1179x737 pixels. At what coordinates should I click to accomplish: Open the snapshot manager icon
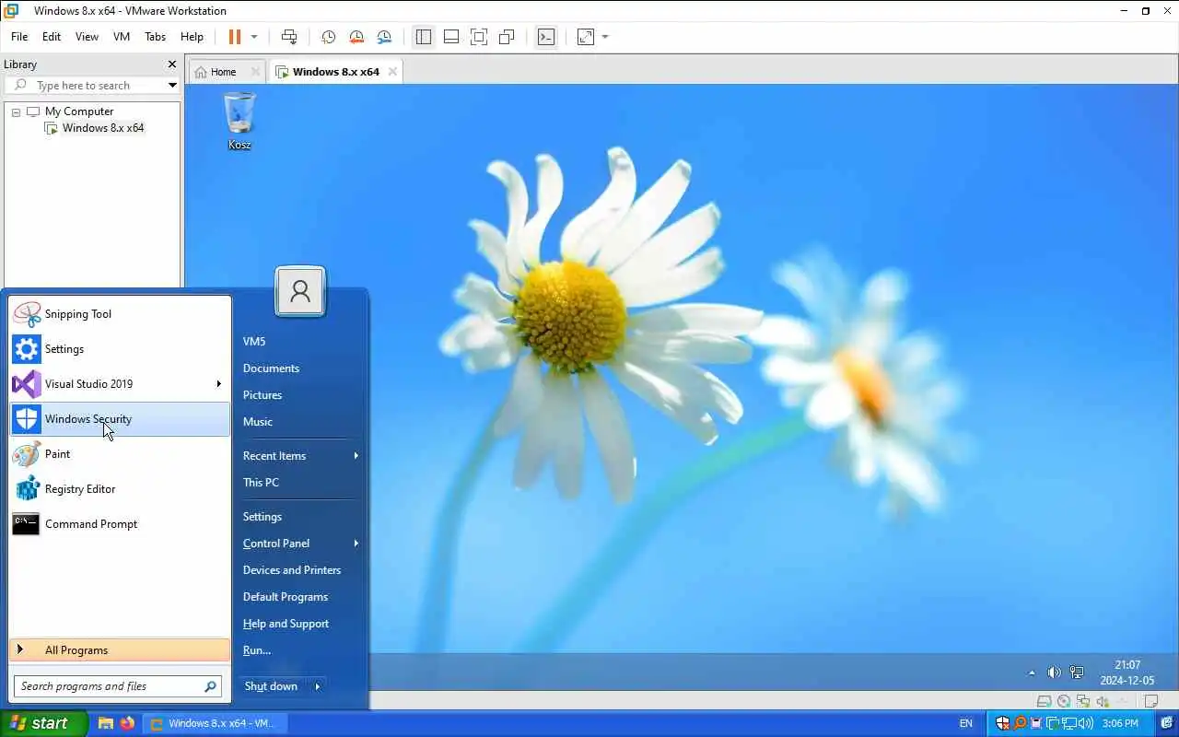pos(384,37)
